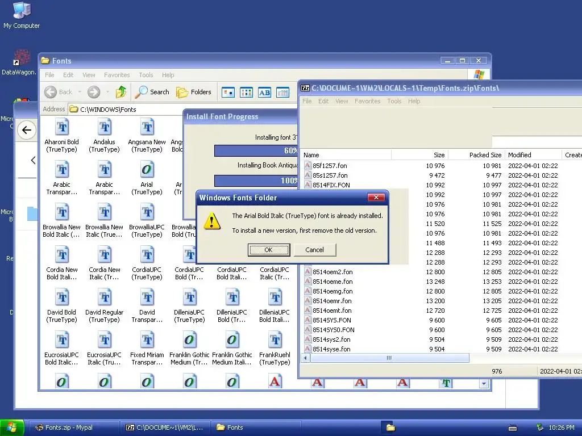Select 8514FIX.FON in 7-Zip list
Image resolution: width=582 pixels, height=436 pixels.
point(331,185)
